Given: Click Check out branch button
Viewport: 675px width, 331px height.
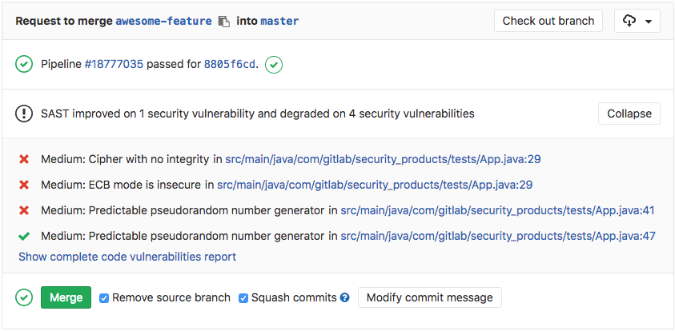Looking at the screenshot, I should click(x=548, y=22).
